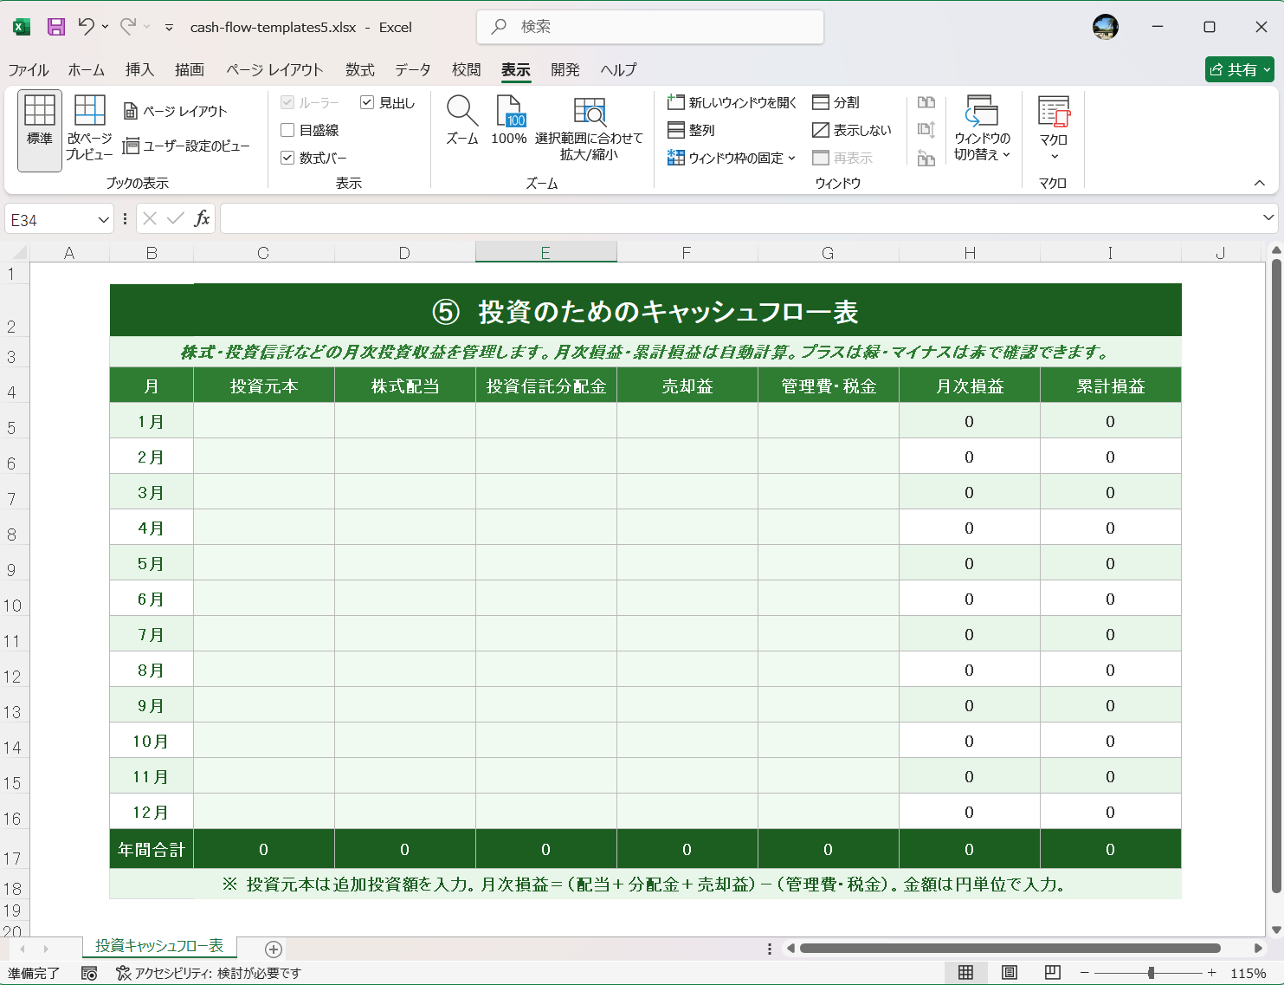Open Page Break Preview (改ページプレビュー)

point(90,130)
